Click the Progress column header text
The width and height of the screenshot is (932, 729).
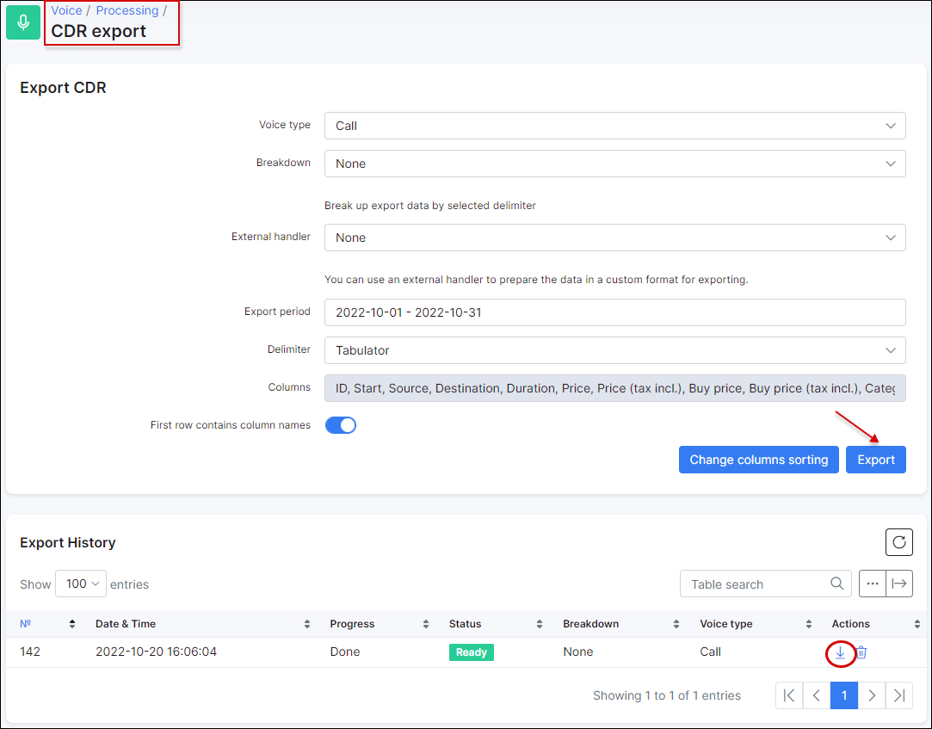[x=352, y=624]
